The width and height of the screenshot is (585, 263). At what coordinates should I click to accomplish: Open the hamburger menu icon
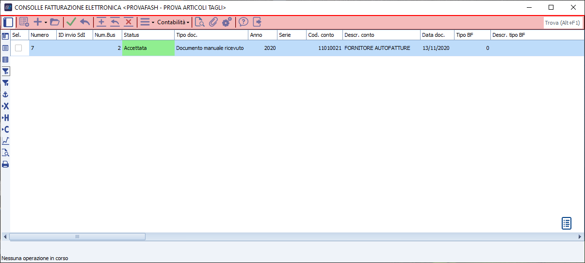point(145,22)
